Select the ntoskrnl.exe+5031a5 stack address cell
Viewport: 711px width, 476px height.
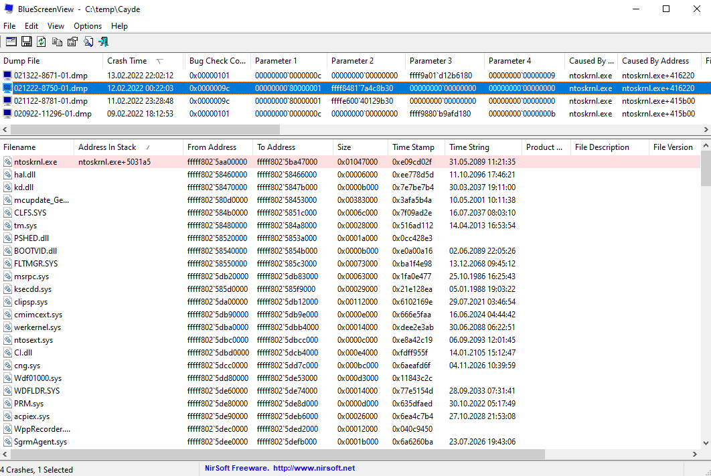coord(114,162)
